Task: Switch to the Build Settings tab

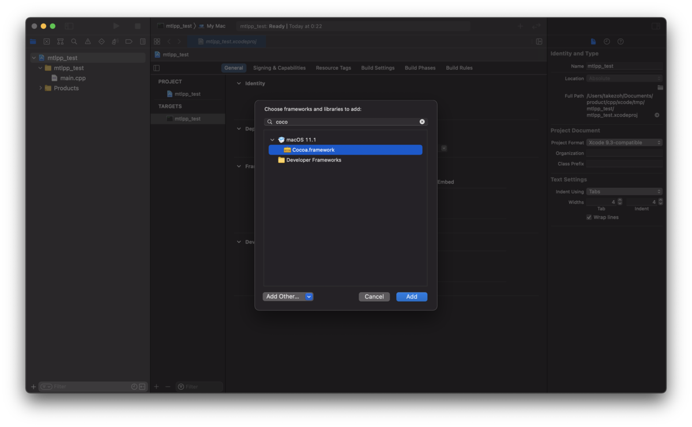Action: point(378,68)
